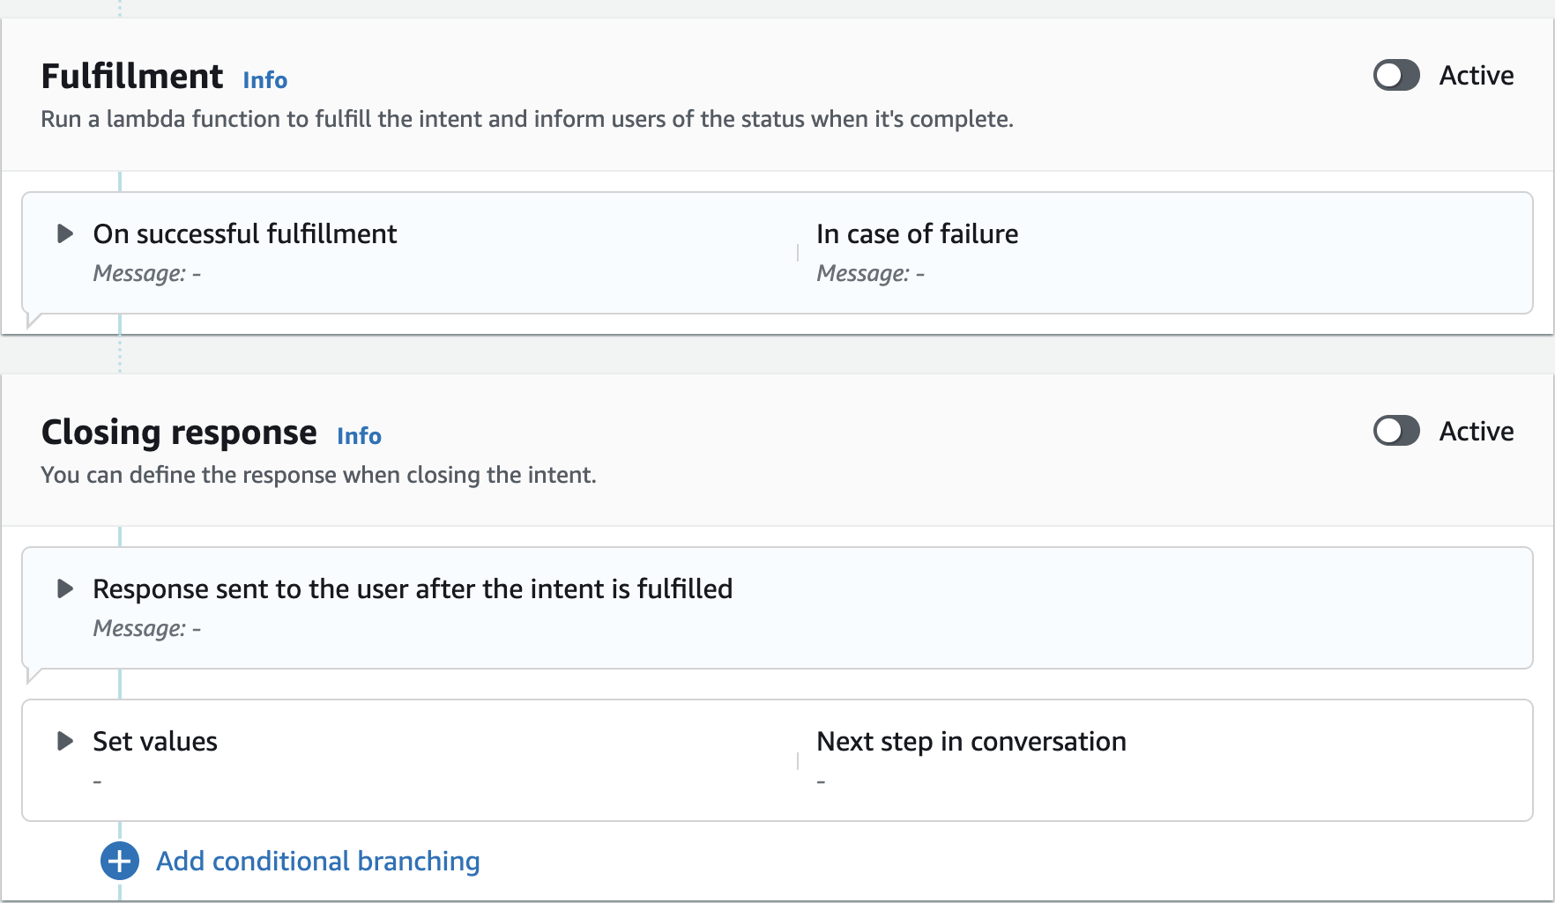The image size is (1555, 903).
Task: Click the Add conditional branching text link
Action: point(317,861)
